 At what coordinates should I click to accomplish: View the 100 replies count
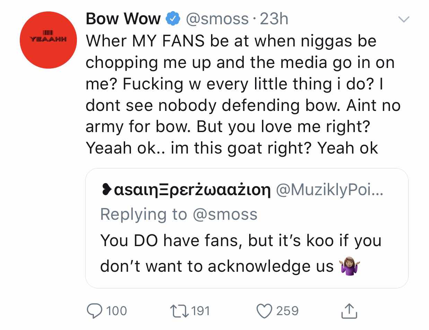pyautogui.click(x=116, y=311)
